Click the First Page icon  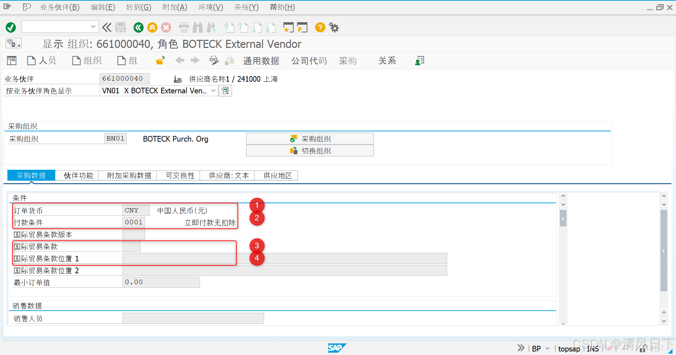click(229, 27)
